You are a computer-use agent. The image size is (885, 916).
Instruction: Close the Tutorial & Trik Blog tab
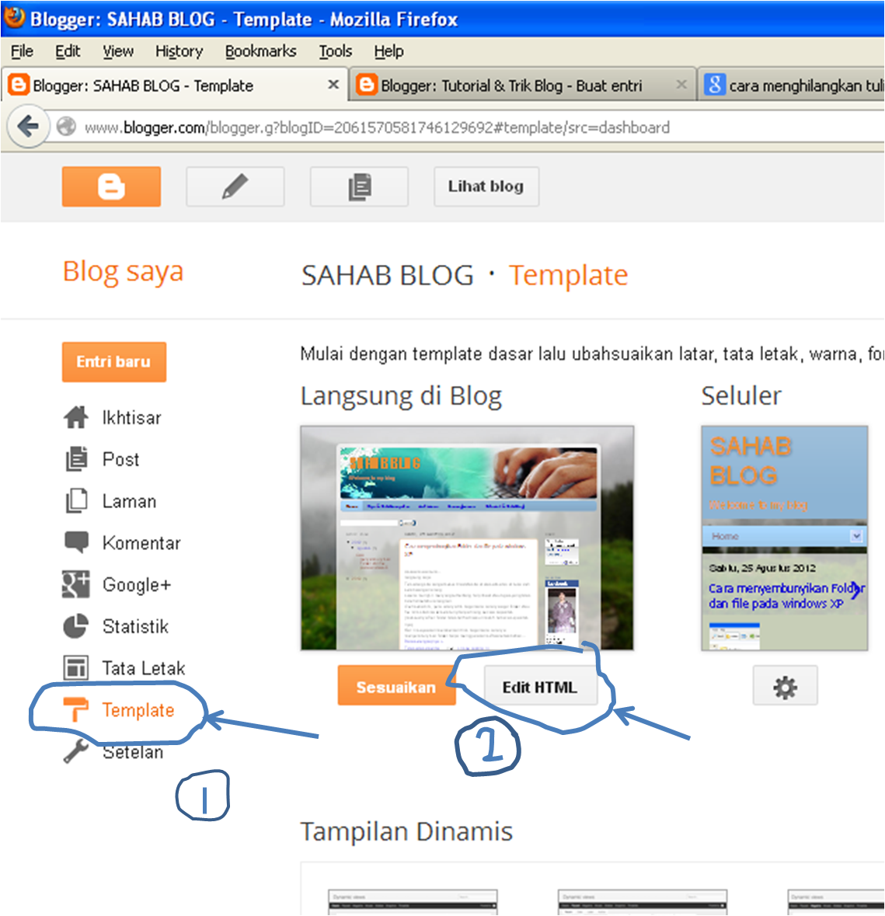[x=681, y=85]
